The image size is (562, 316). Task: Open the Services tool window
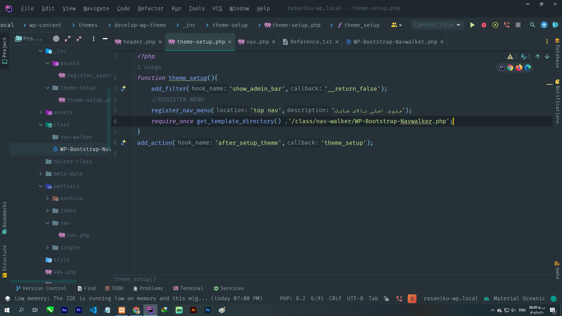[229, 288]
